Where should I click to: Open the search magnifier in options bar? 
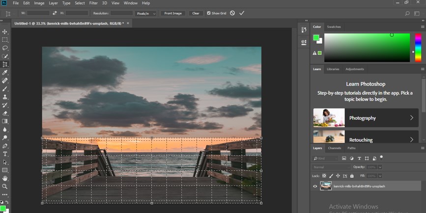(x=407, y=13)
